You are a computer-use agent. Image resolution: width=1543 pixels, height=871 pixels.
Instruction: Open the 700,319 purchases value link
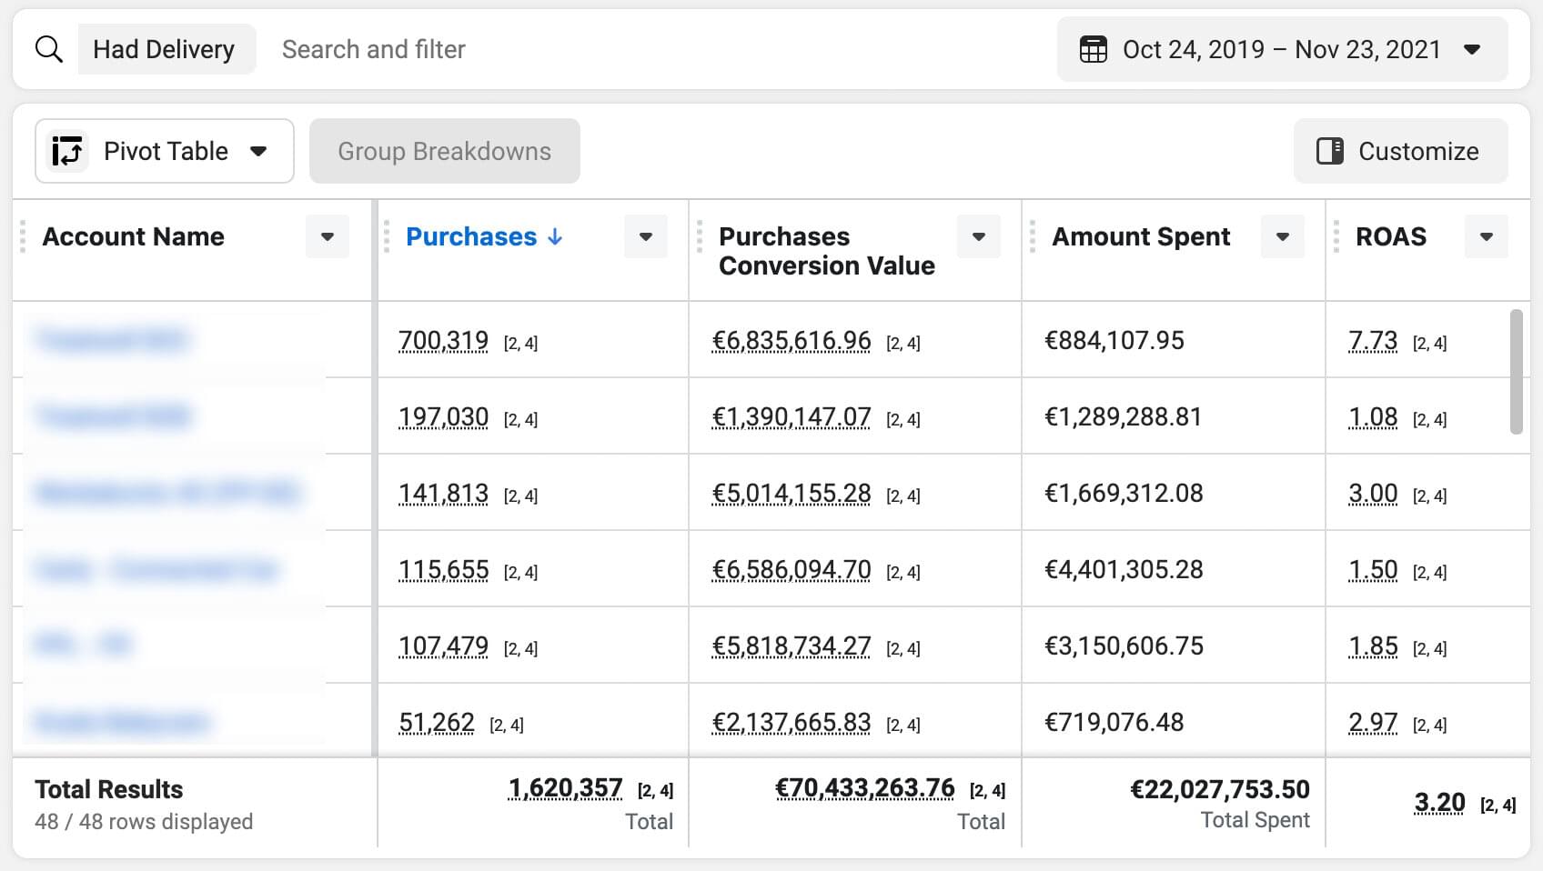click(x=444, y=341)
